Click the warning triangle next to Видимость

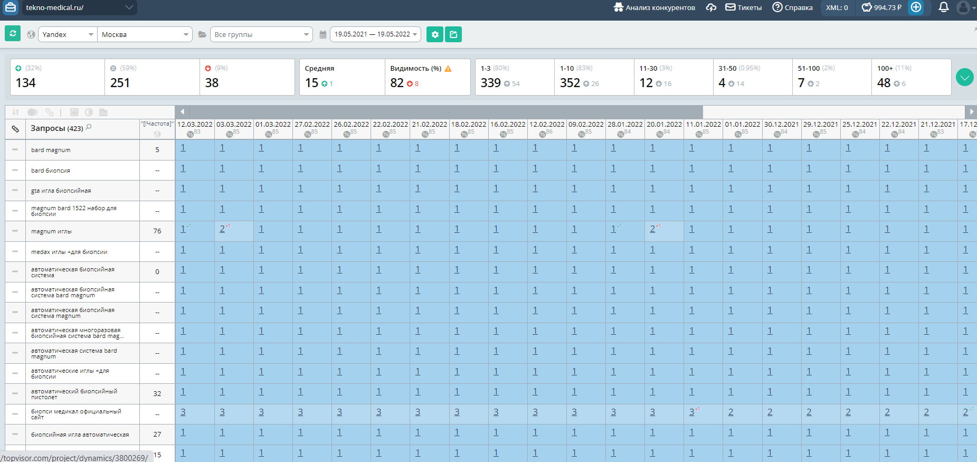click(448, 69)
